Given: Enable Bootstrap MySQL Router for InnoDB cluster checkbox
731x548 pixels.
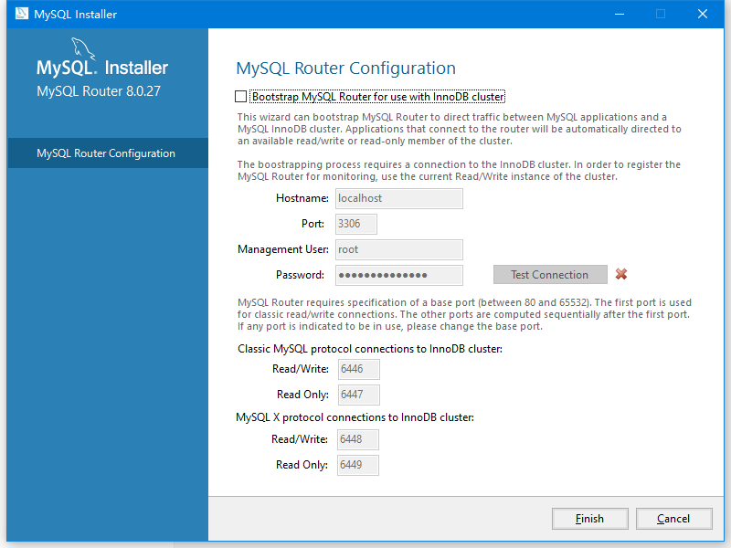Looking at the screenshot, I should point(240,97).
